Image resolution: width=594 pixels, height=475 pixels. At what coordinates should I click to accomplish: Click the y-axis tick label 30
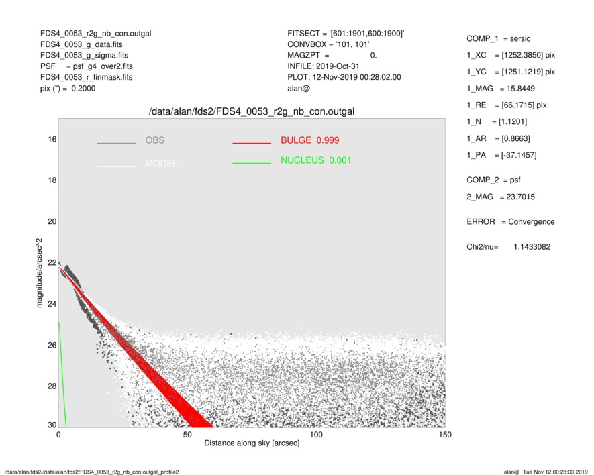point(52,425)
